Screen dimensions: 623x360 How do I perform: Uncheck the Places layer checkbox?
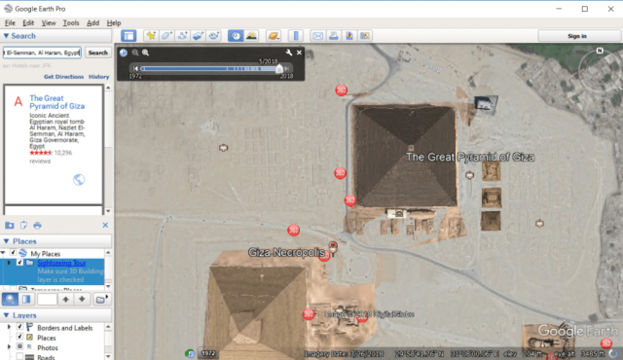[x=19, y=337]
